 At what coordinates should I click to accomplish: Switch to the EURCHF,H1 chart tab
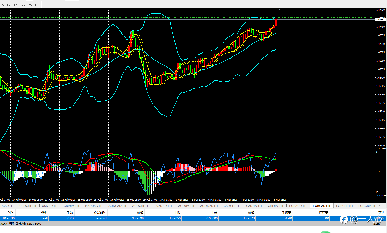pyautogui.click(x=344, y=206)
